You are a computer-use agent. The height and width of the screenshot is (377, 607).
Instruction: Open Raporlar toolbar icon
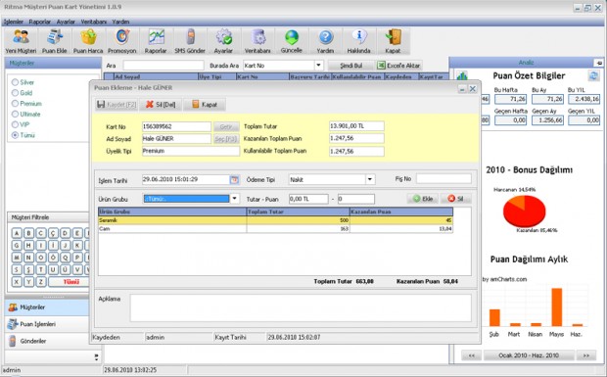point(156,41)
